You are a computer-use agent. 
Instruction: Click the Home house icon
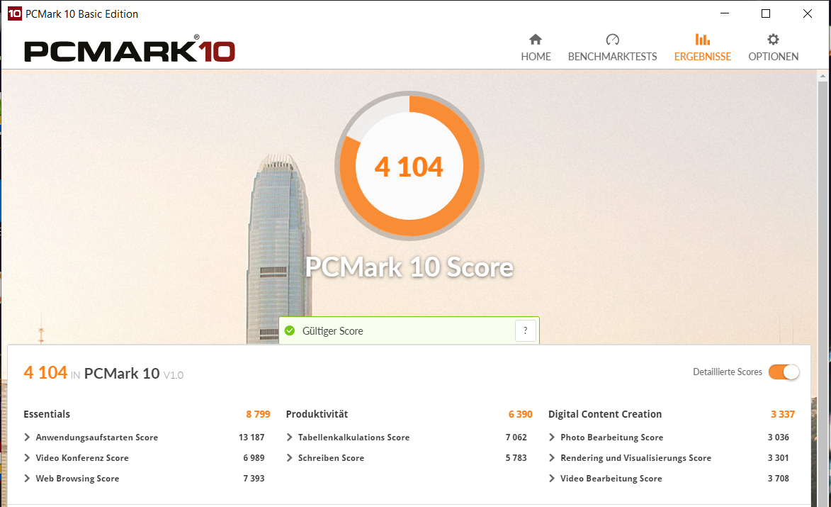pyautogui.click(x=536, y=39)
